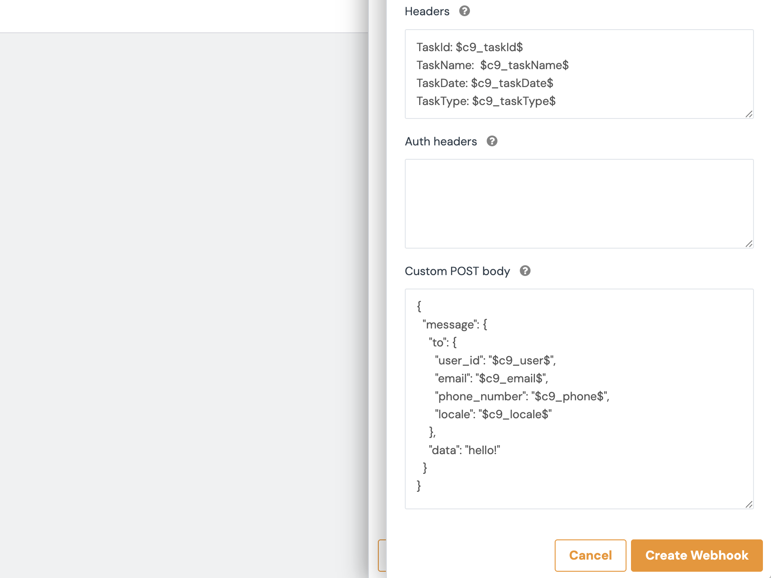Focus the empty Auth headers text area
Screen dimensions: 771x578
pos(578,203)
